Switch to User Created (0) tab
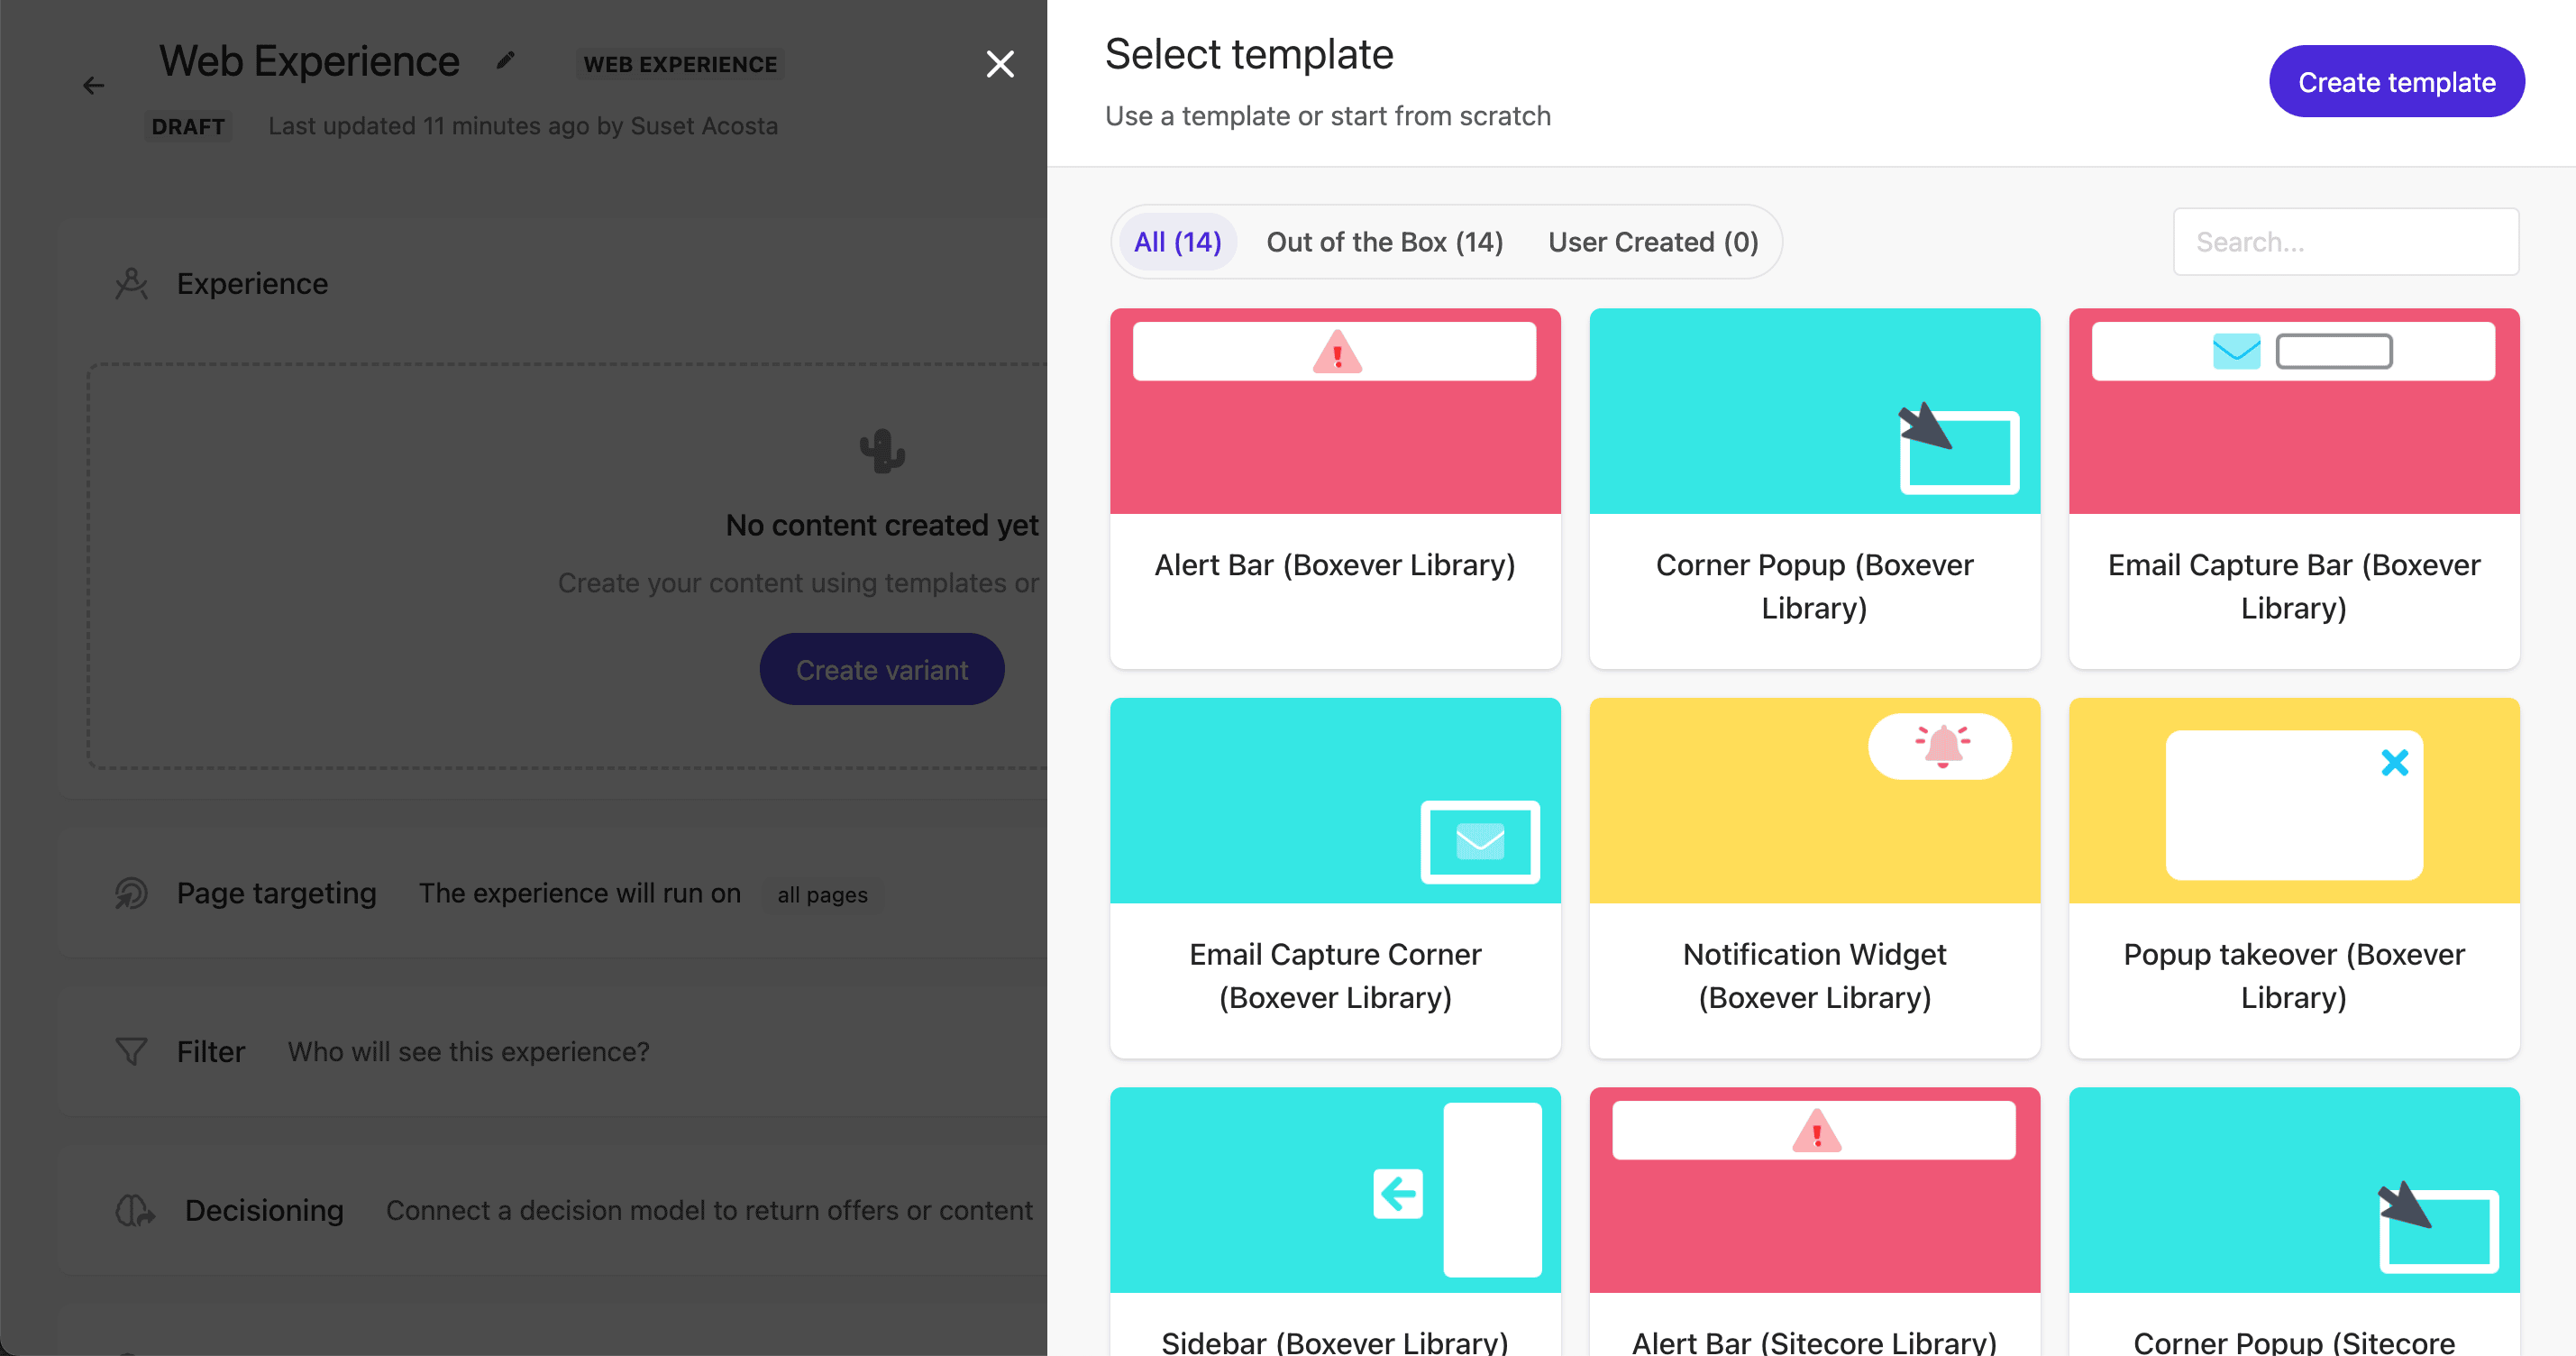This screenshot has width=2576, height=1356. tap(1653, 242)
